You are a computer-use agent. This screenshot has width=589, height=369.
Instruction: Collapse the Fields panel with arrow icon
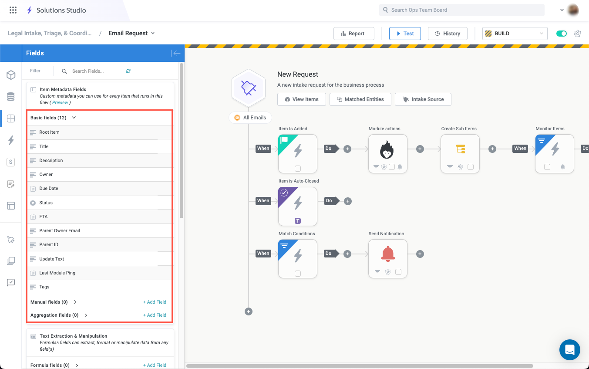176,53
